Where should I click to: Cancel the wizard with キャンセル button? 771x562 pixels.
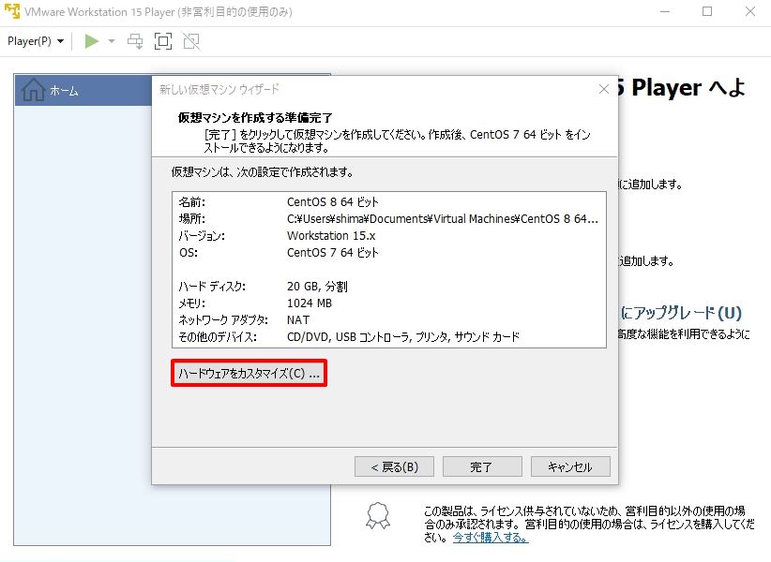pyautogui.click(x=570, y=466)
